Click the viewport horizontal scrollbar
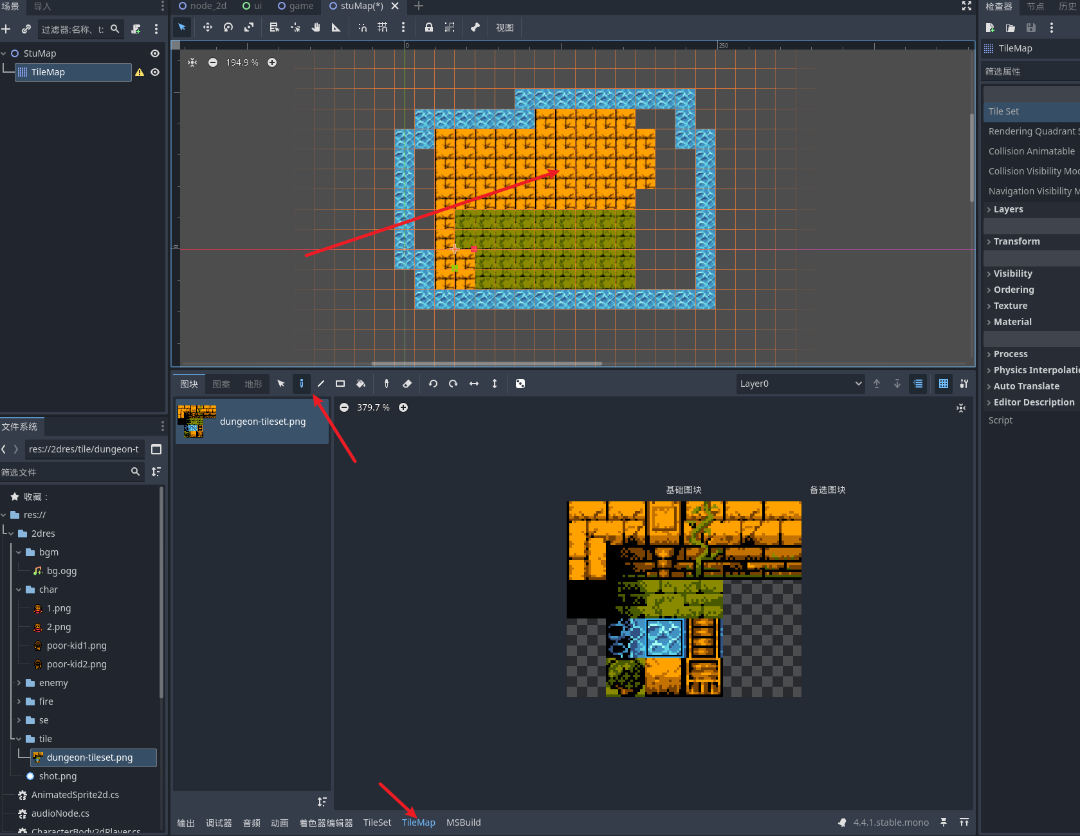This screenshot has height=836, width=1080. click(487, 364)
